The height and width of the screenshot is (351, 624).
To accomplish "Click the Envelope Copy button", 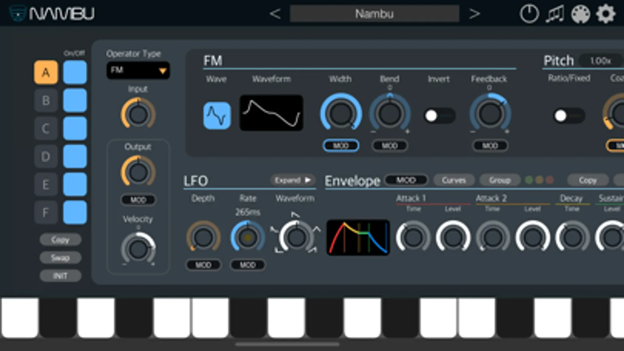I will 588,180.
